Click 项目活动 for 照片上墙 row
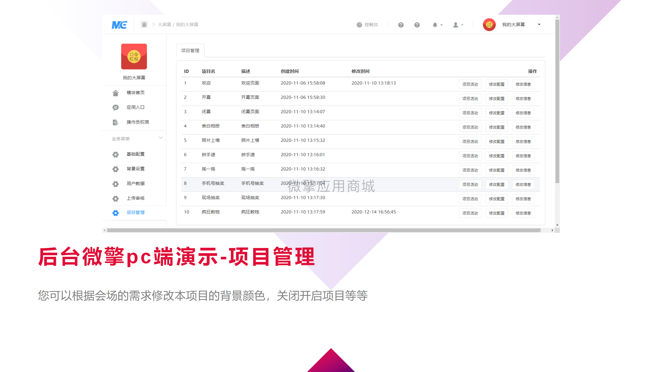 [x=470, y=142]
